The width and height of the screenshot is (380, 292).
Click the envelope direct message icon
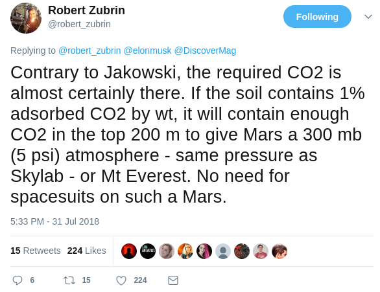coord(173,280)
